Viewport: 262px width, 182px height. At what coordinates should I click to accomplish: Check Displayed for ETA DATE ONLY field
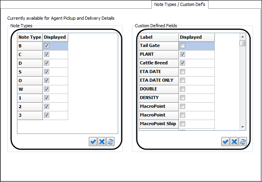[182, 80]
